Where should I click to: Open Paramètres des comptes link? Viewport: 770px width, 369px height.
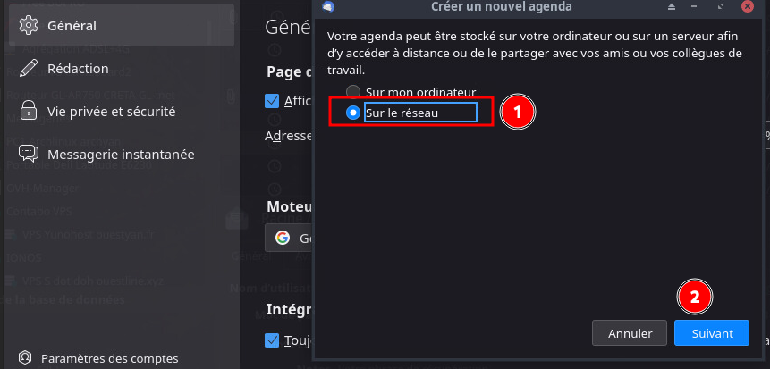point(109,358)
